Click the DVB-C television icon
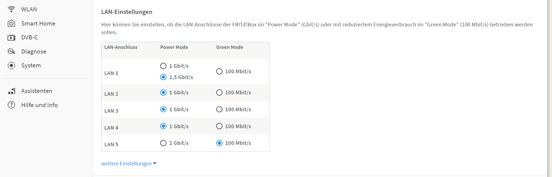The height and width of the screenshot is (177, 552). tap(11, 37)
